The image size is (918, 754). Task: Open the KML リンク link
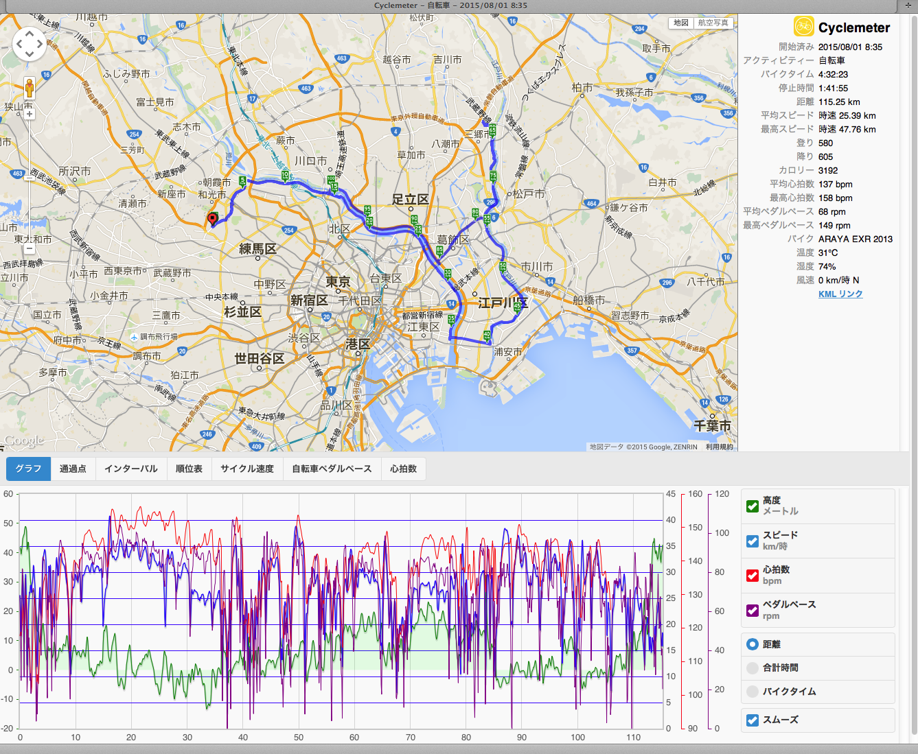point(840,294)
